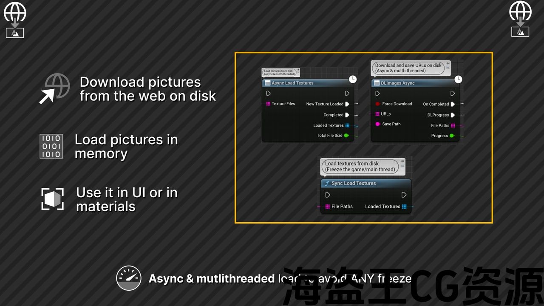Click the Force Download input pin
544x306 pixels.
click(x=377, y=104)
